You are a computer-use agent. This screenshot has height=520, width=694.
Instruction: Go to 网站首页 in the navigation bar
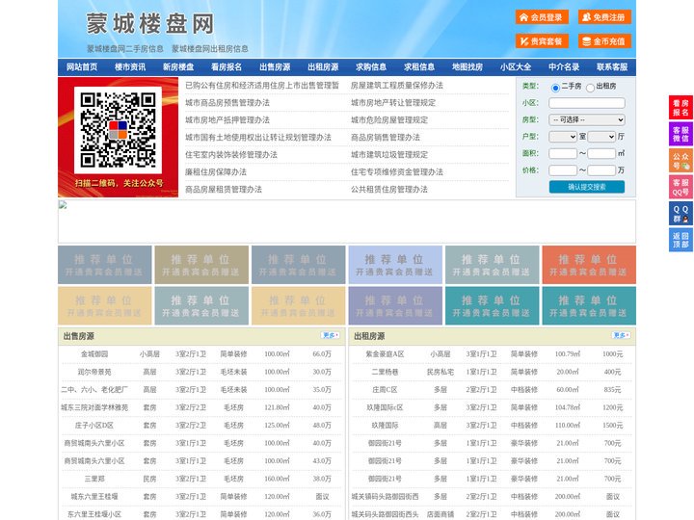pos(82,67)
